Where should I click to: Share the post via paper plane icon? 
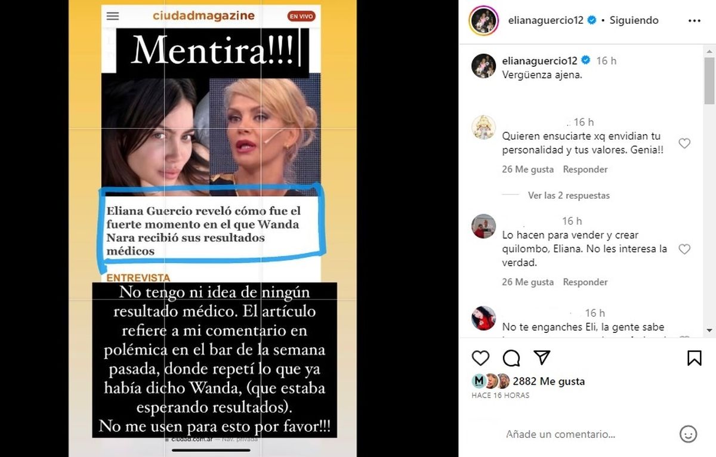pyautogui.click(x=542, y=357)
